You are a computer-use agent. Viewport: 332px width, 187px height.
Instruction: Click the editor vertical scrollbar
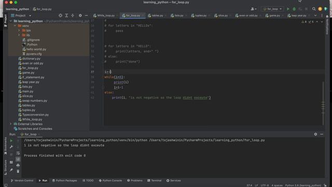(x=323, y=103)
